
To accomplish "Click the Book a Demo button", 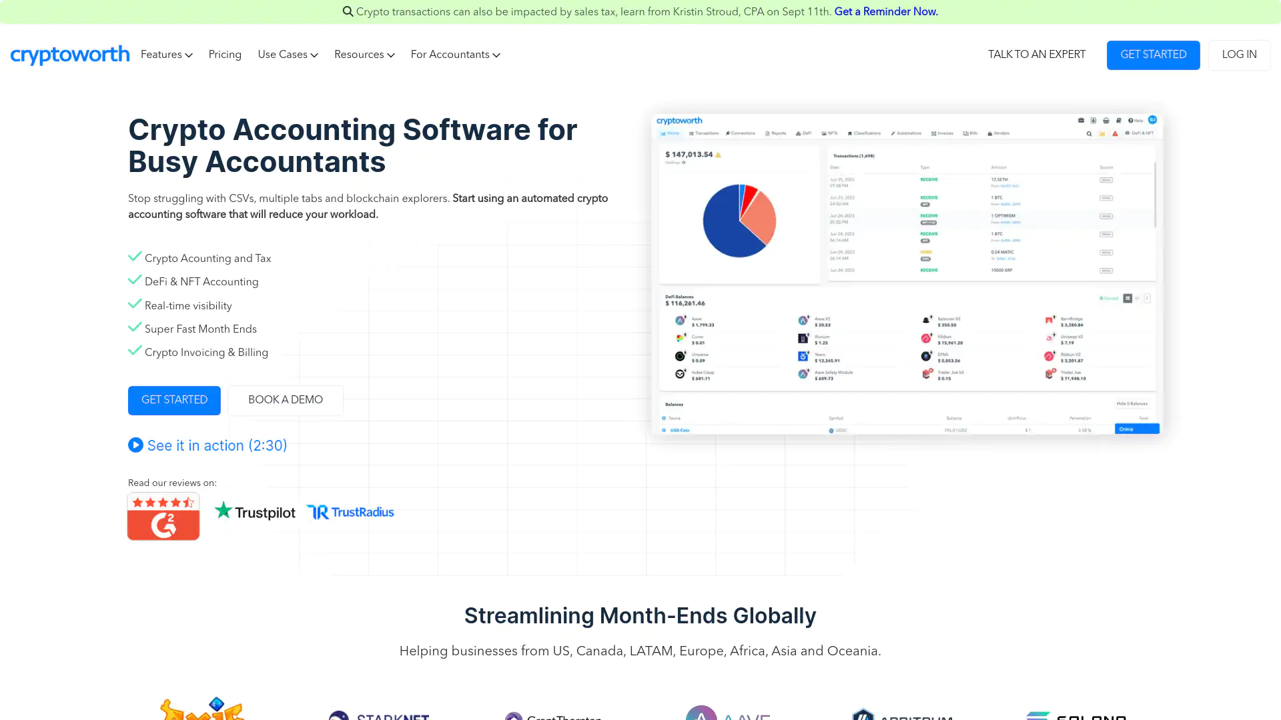I will tap(286, 400).
